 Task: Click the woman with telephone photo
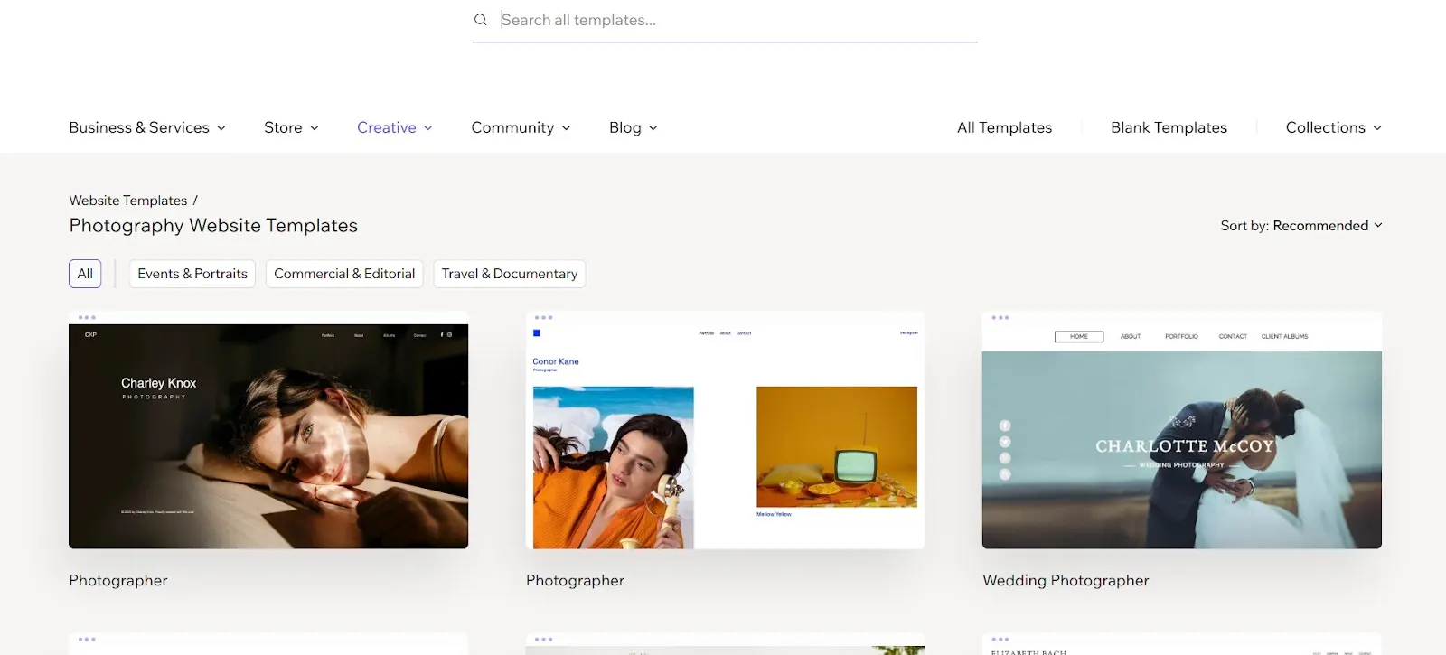click(x=614, y=467)
